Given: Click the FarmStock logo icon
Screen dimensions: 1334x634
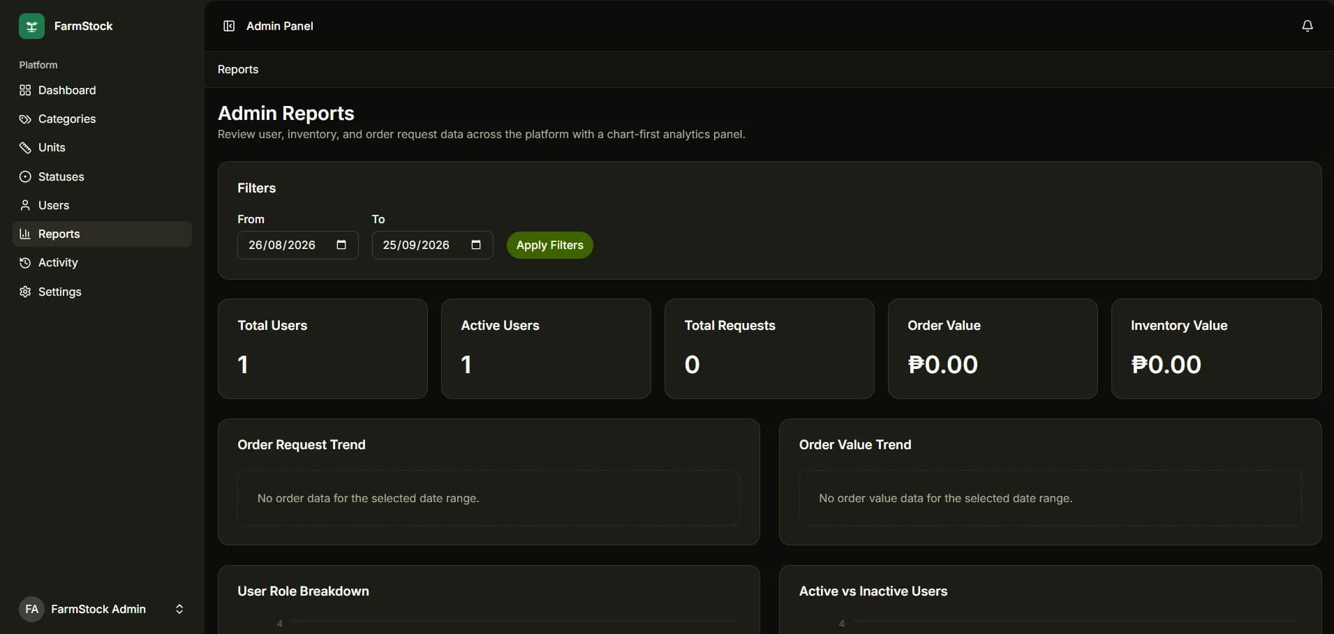Looking at the screenshot, I should pyautogui.click(x=31, y=26).
